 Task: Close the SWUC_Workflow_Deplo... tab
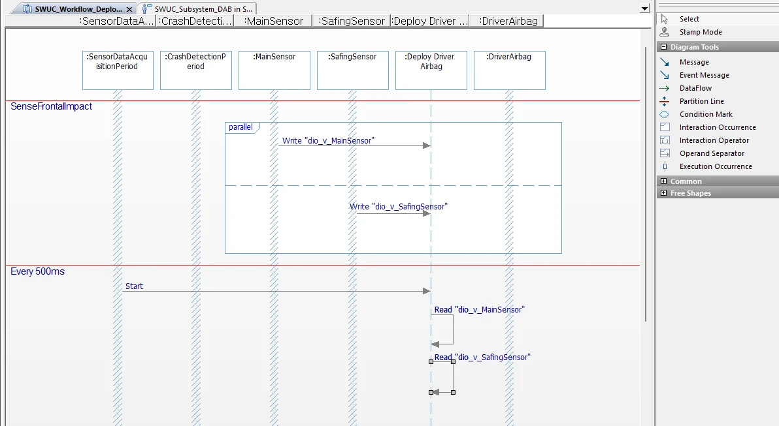(129, 9)
